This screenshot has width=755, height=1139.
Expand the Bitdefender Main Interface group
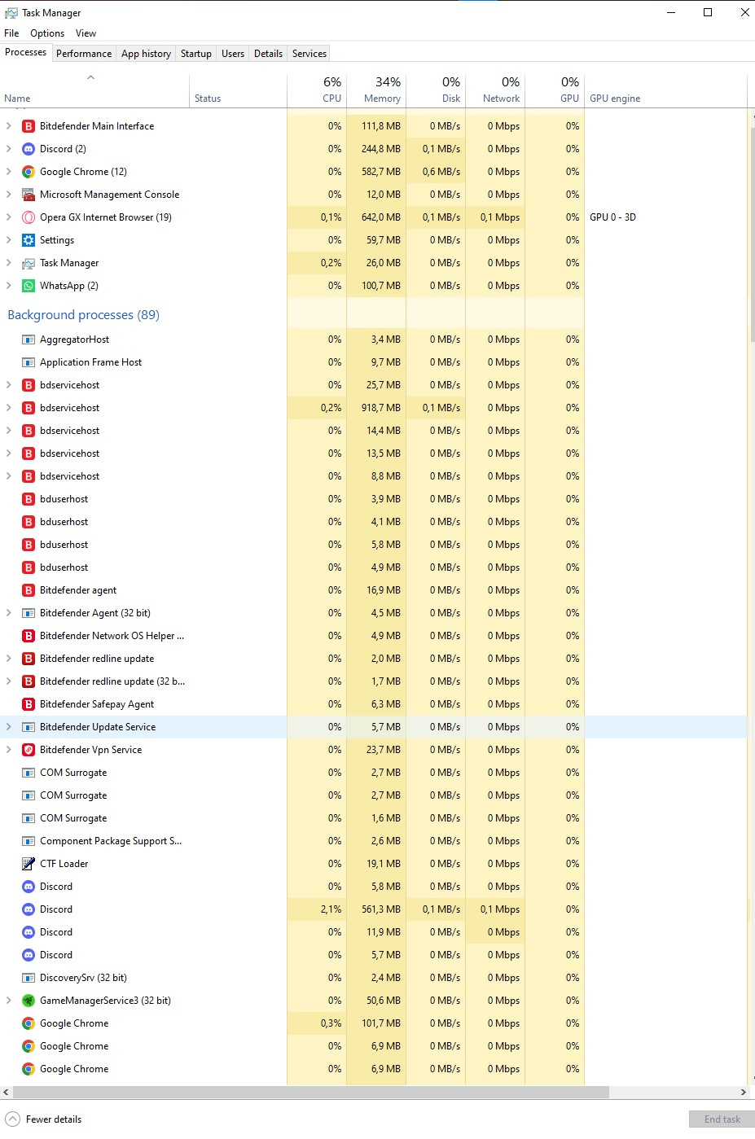[x=9, y=126]
